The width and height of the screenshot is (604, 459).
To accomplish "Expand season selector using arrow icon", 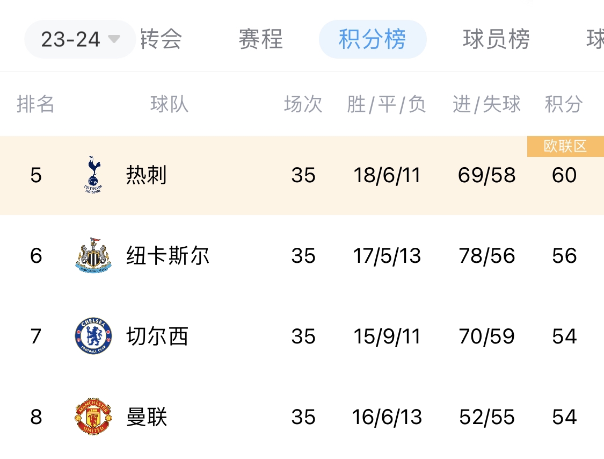I will coord(113,39).
